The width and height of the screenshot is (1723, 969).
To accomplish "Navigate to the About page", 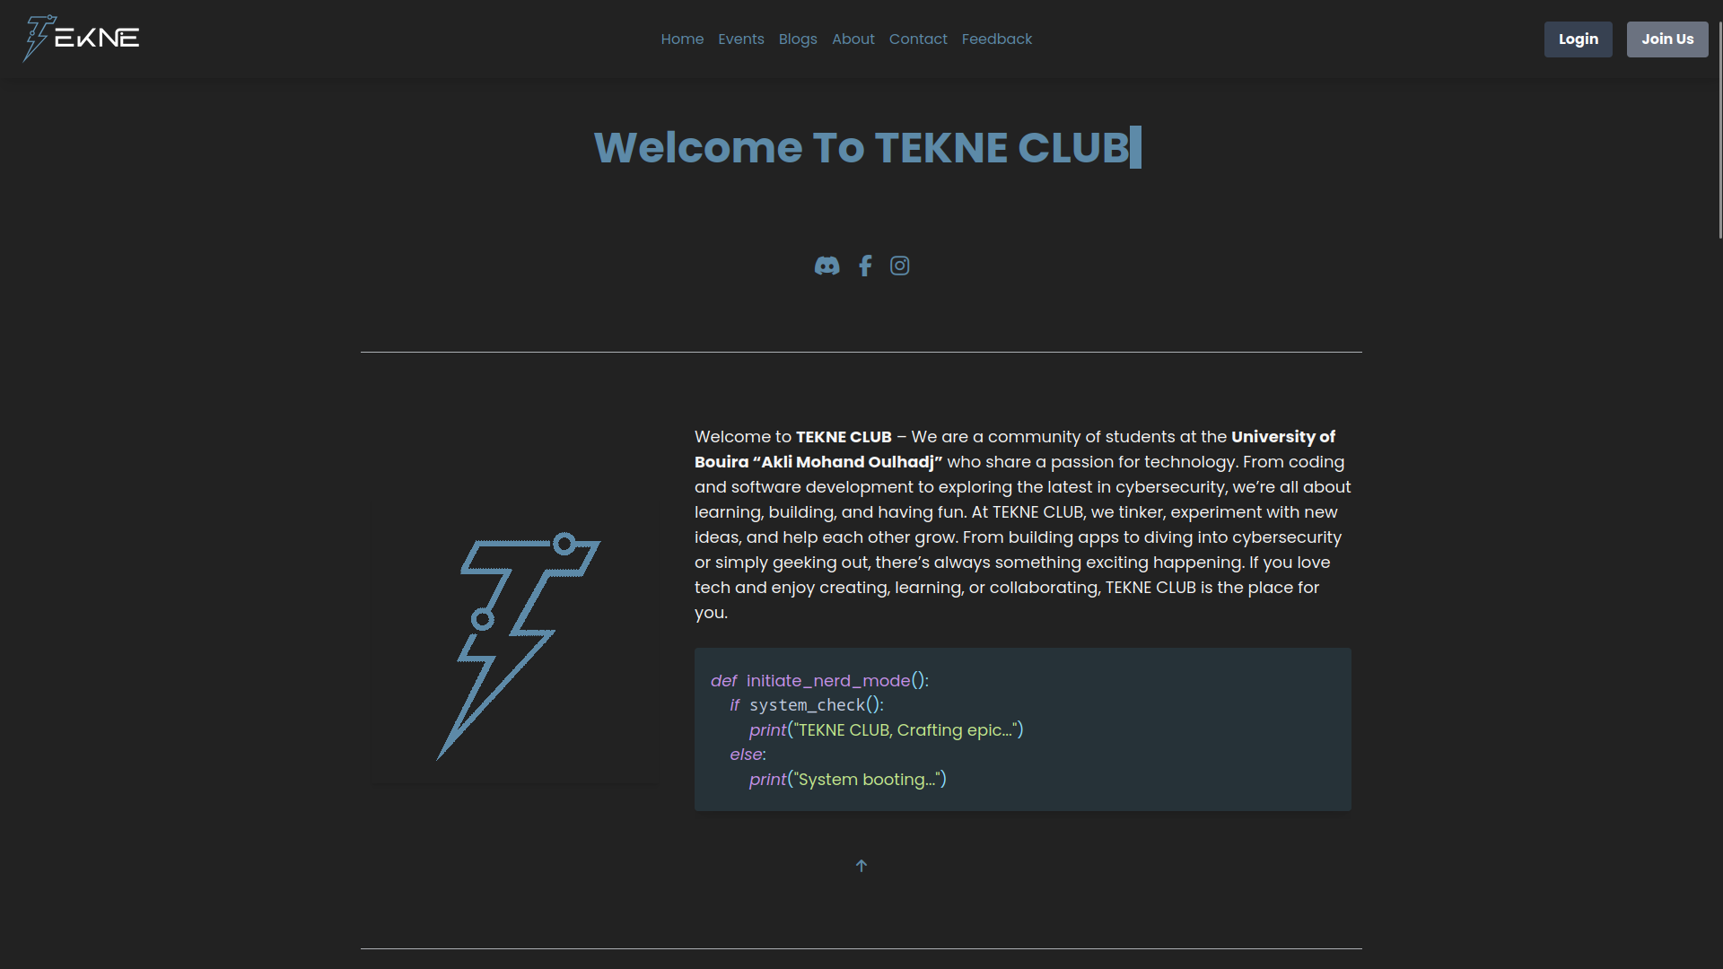I will [x=853, y=39].
